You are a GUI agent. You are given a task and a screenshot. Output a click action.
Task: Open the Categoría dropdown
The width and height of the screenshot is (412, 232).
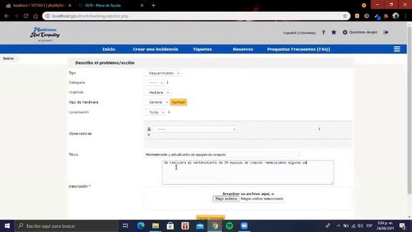pyautogui.click(x=154, y=82)
